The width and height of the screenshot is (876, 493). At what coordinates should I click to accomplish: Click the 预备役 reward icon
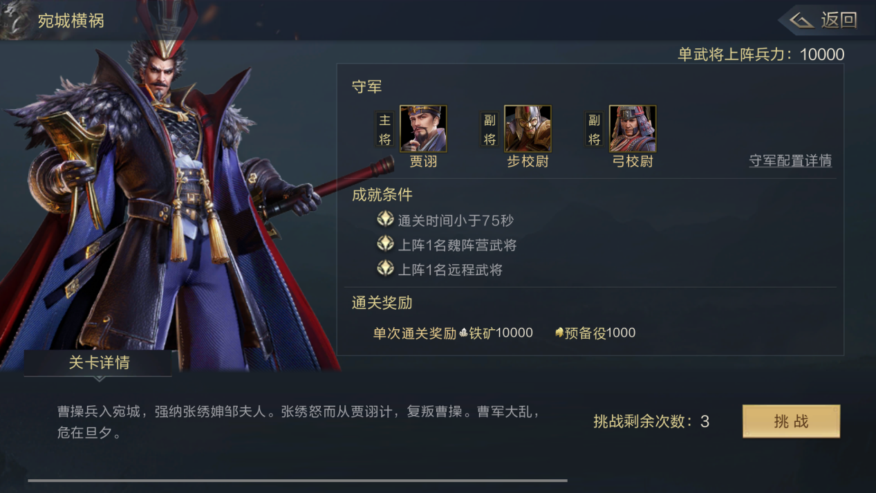coord(559,333)
